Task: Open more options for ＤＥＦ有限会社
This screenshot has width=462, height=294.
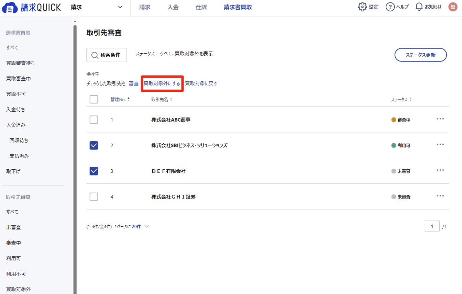Action: pos(440,170)
